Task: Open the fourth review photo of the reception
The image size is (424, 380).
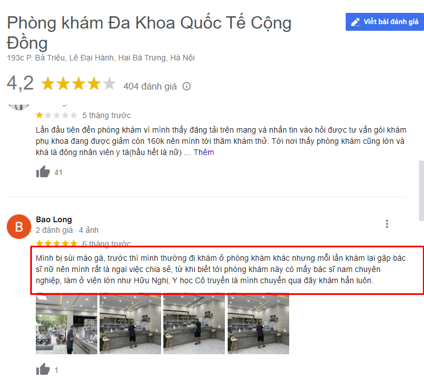Action: coord(258,323)
